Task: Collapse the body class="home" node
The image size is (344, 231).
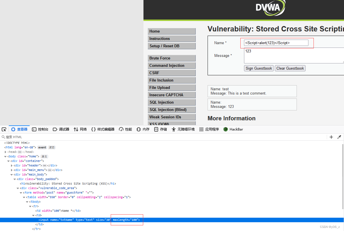Action: pyautogui.click(x=6, y=157)
